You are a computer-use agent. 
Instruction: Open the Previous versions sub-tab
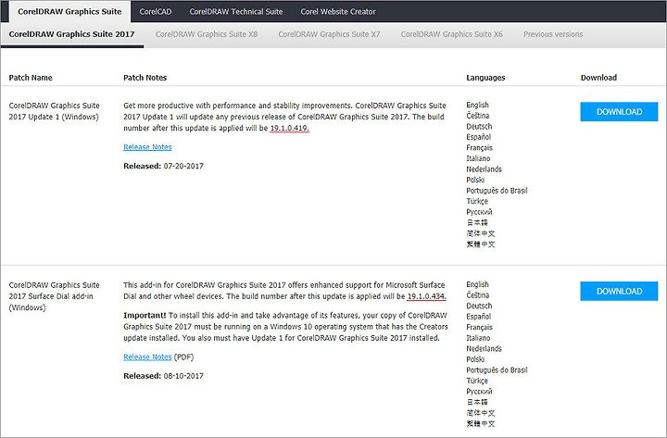point(553,34)
